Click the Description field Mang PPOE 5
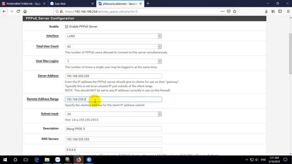 point(113,128)
